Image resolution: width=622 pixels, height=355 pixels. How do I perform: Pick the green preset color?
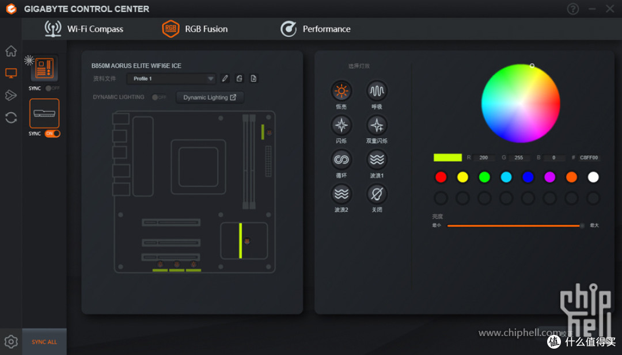484,177
